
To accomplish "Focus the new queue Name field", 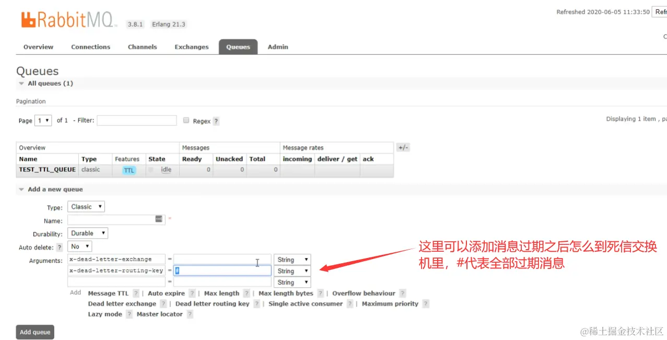I will (116, 220).
